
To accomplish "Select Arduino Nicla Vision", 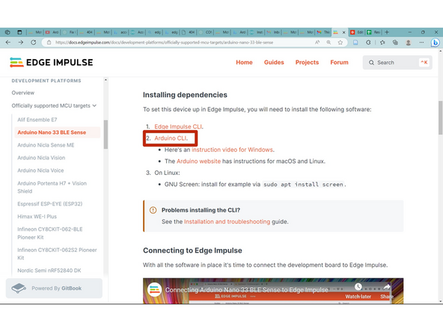I will pos(41,158).
